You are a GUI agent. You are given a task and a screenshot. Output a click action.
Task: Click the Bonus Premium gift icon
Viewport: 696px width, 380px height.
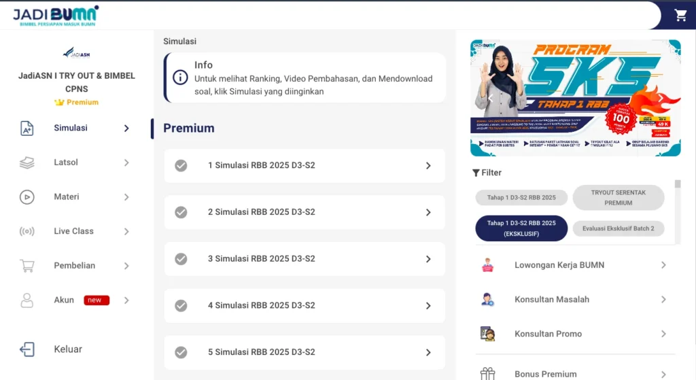click(487, 374)
